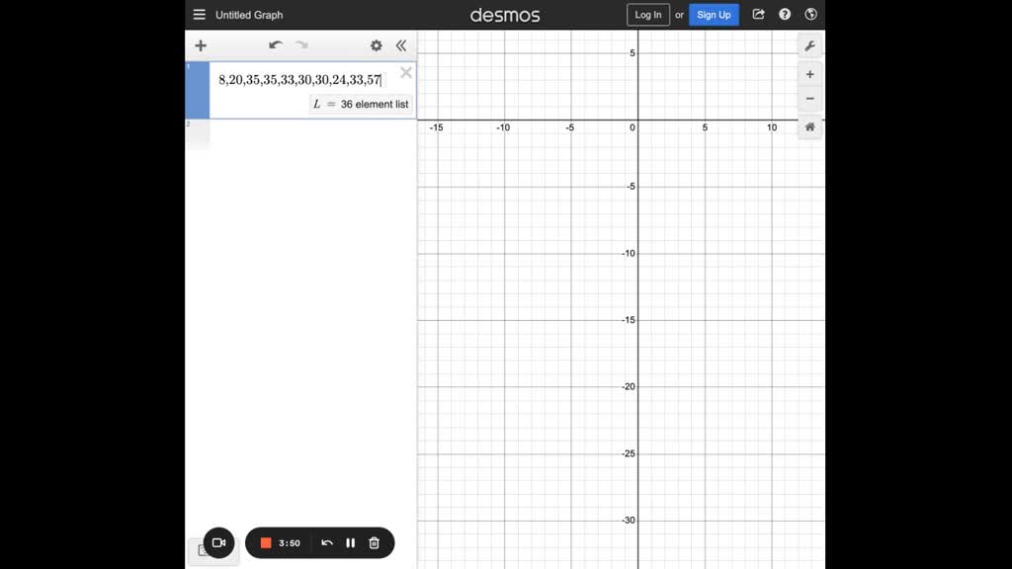This screenshot has width=1012, height=569.
Task: Select expression 1's blue row tab
Action: (x=198, y=90)
